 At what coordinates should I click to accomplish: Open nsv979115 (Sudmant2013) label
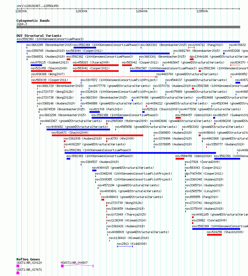point(50,62)
